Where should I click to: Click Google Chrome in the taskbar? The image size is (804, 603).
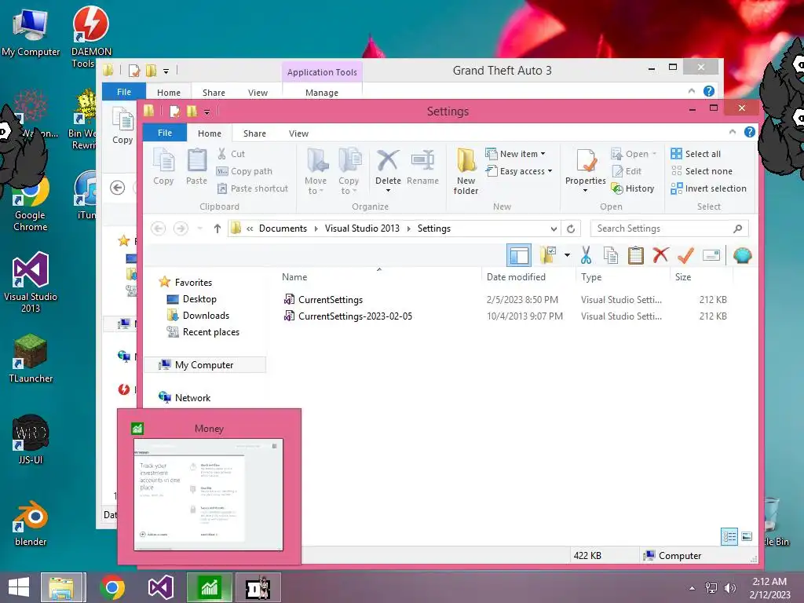click(x=112, y=587)
